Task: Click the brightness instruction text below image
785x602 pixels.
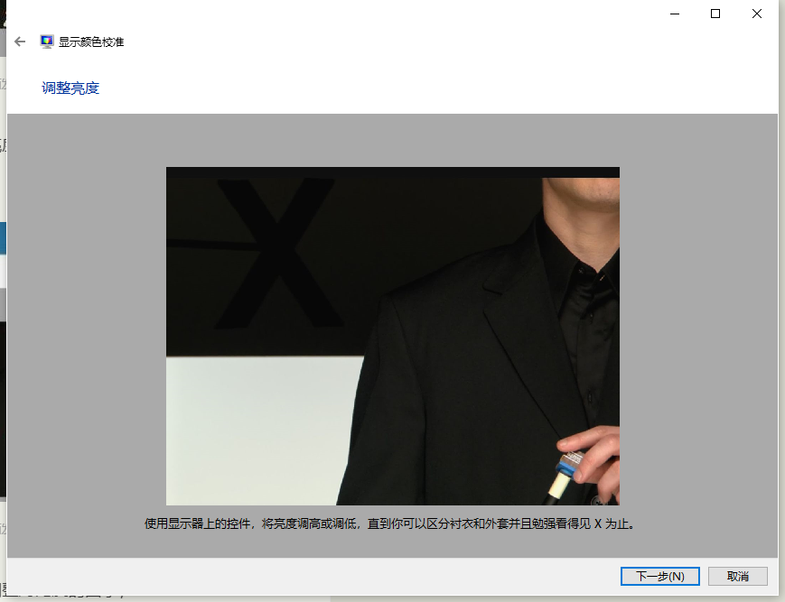Action: click(x=392, y=523)
